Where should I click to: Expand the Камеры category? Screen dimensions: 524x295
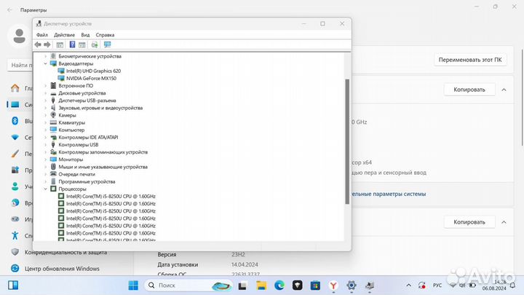(45, 115)
